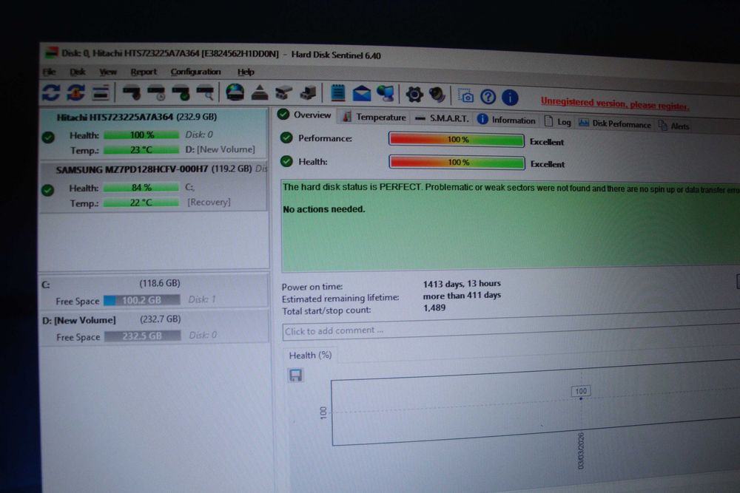Screen dimensions: 740x493
Task: Switch to the Temperature tab
Action: tap(374, 117)
